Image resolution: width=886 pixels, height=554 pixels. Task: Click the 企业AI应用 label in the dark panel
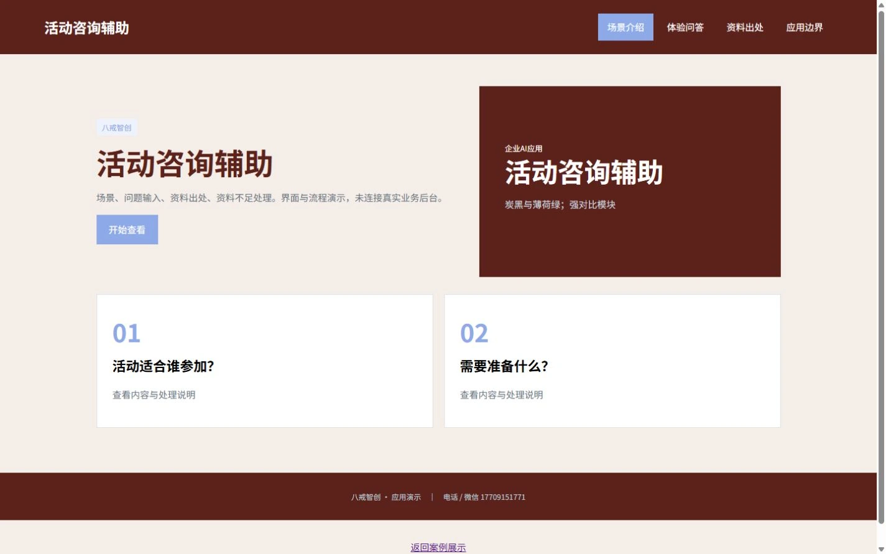click(524, 149)
